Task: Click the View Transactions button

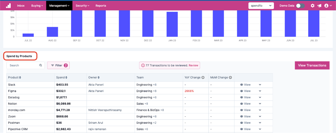Action: point(312,65)
